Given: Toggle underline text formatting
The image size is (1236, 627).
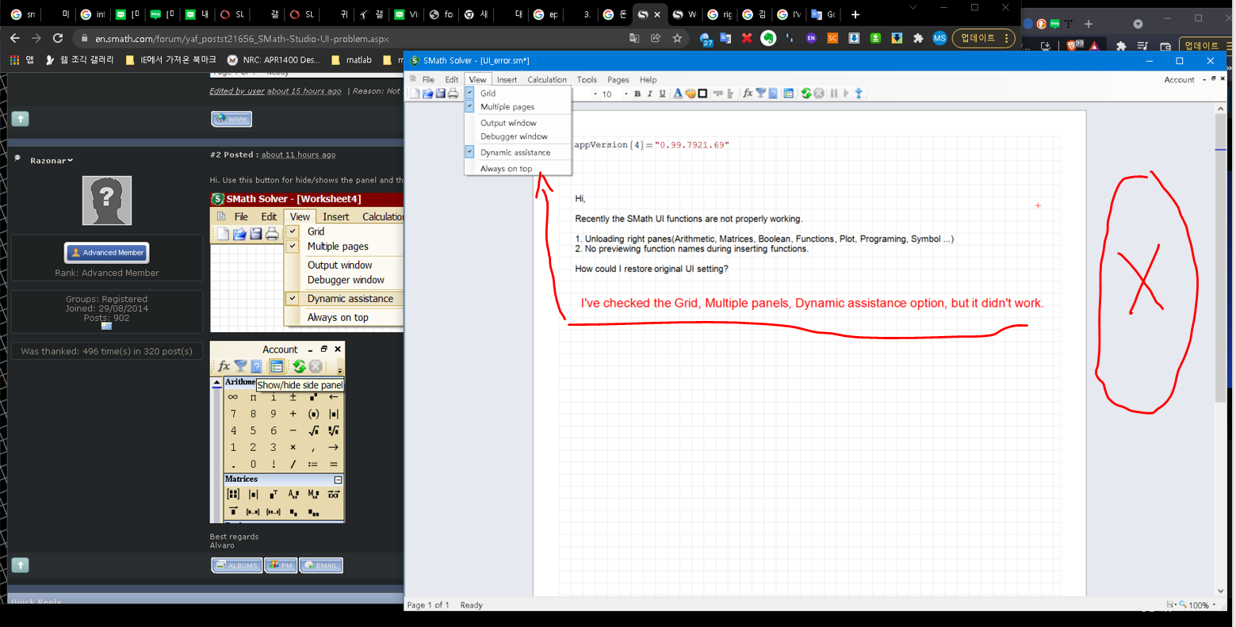Looking at the screenshot, I should (x=663, y=94).
